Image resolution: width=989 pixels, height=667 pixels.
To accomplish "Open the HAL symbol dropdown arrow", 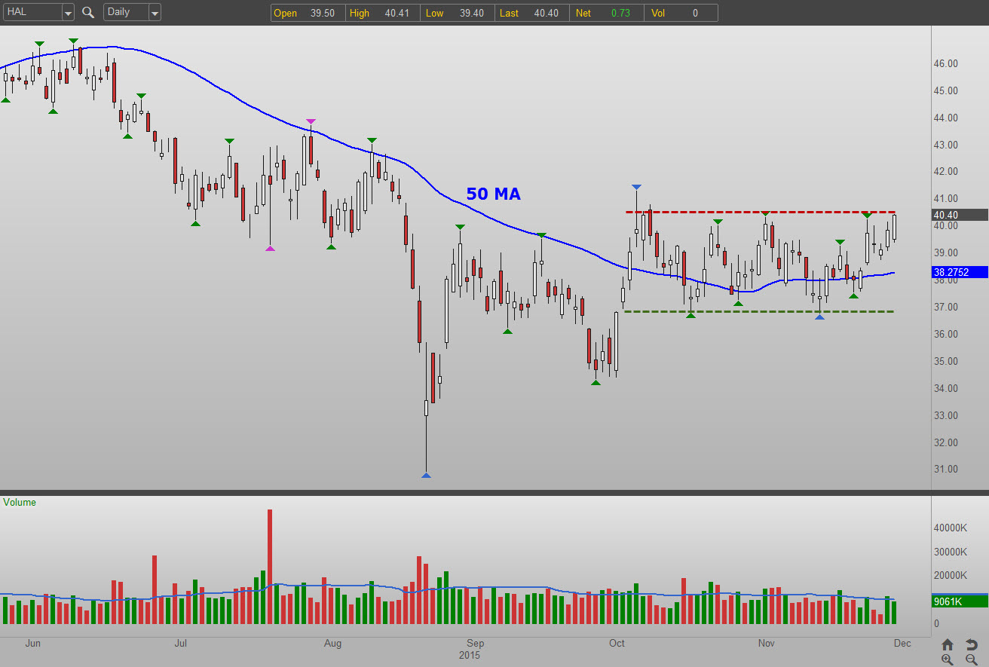I will pos(68,13).
